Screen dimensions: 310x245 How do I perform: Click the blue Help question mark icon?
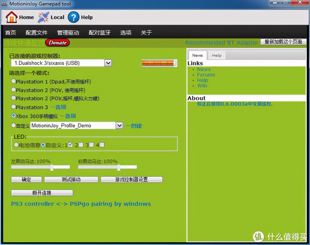[x=73, y=17]
